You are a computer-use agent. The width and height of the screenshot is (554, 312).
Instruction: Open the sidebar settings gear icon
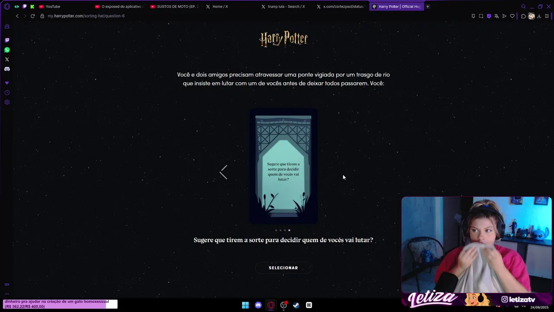(7, 102)
